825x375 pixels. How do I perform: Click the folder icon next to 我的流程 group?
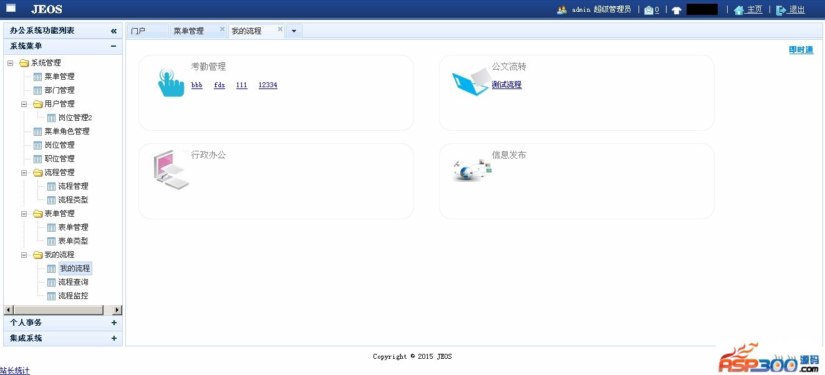pyautogui.click(x=37, y=255)
